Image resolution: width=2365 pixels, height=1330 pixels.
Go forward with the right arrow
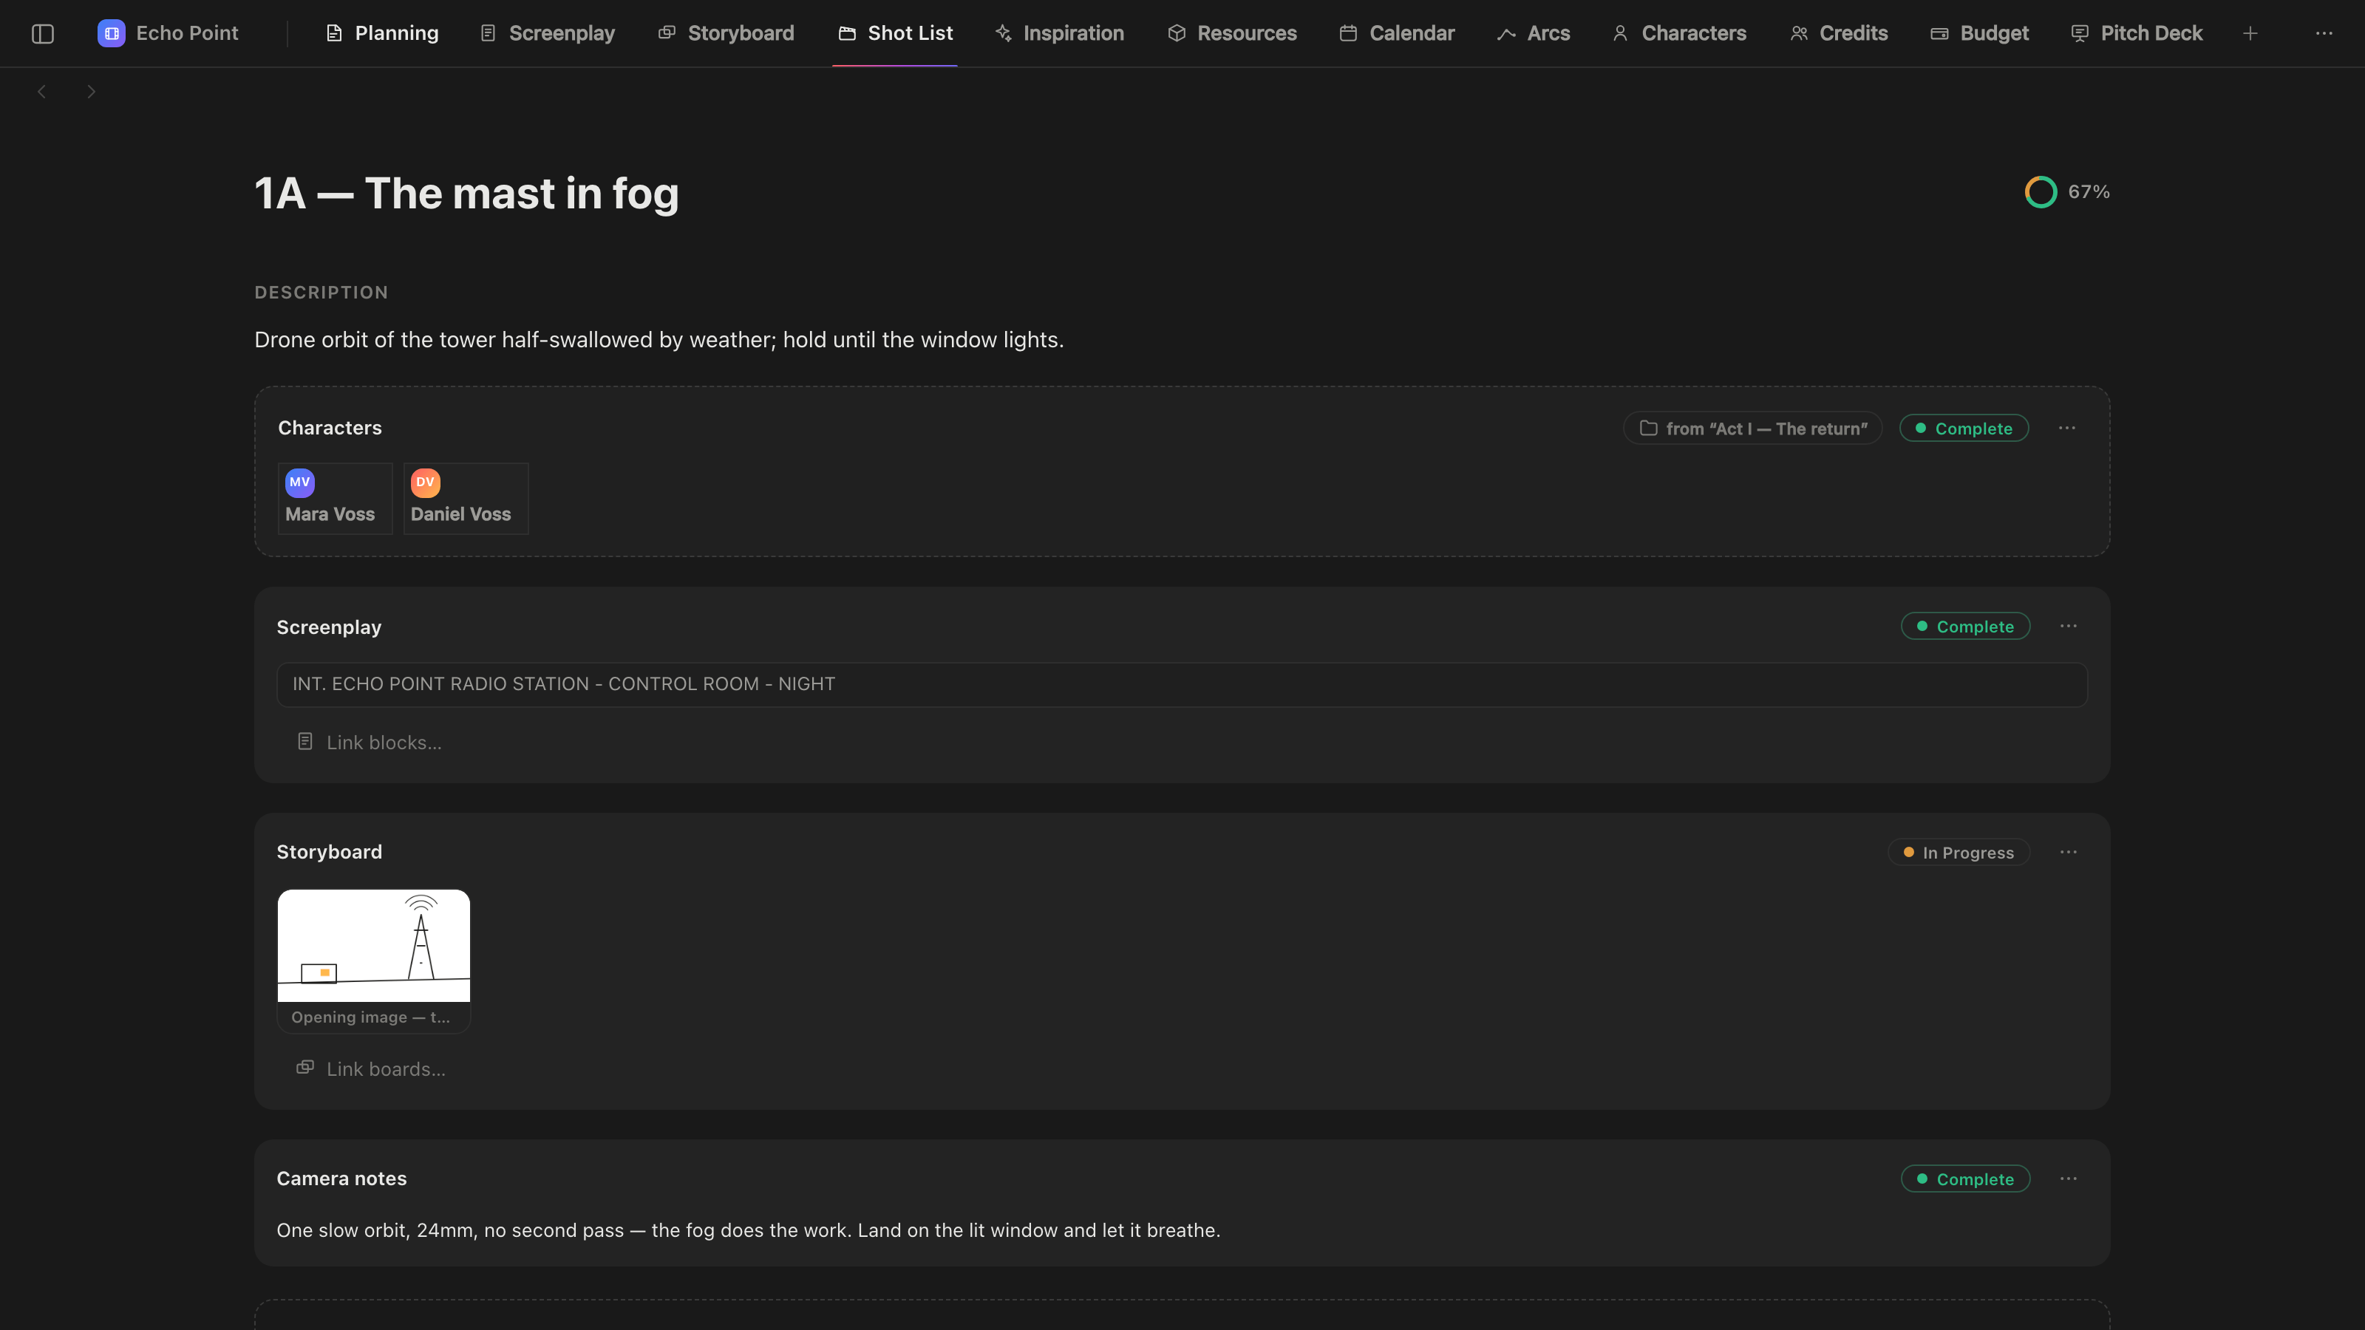click(91, 92)
